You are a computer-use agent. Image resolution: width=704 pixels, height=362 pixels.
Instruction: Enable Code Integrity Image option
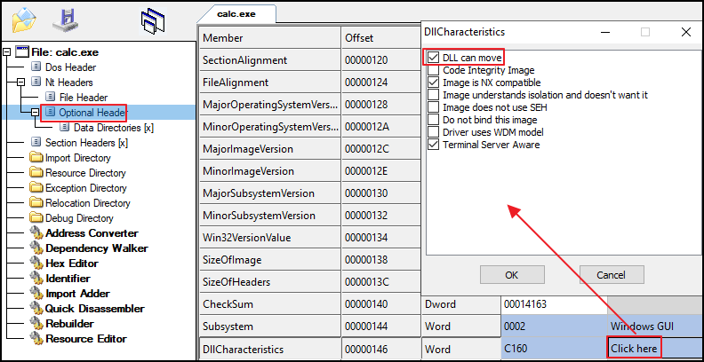[433, 70]
